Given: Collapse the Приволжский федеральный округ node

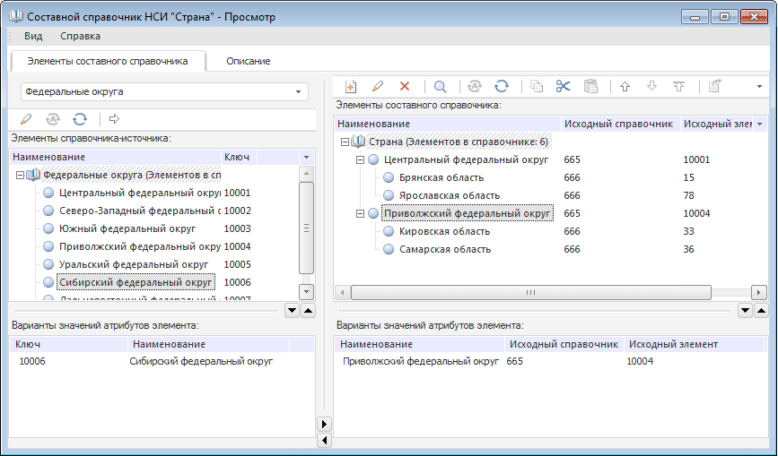Looking at the screenshot, I should 360,213.
